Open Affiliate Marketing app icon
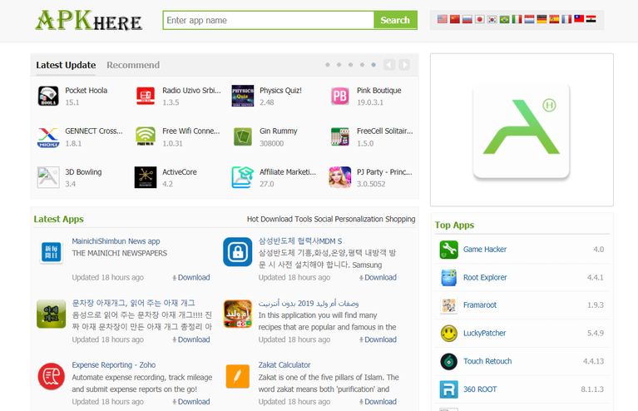Image resolution: width=638 pixels, height=411 pixels. point(243,177)
